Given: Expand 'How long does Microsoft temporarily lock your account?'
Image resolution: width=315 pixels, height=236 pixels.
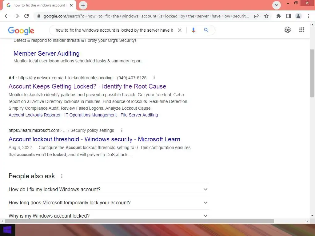Looking at the screenshot, I should tap(109, 203).
